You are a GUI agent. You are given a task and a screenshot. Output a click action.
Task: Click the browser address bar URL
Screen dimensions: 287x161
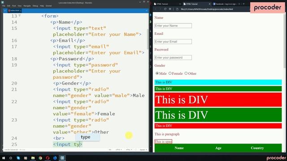pos(207,9)
